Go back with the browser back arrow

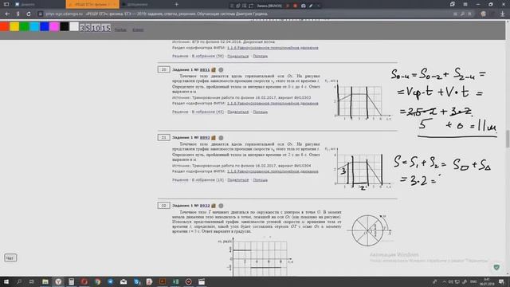(7, 14)
